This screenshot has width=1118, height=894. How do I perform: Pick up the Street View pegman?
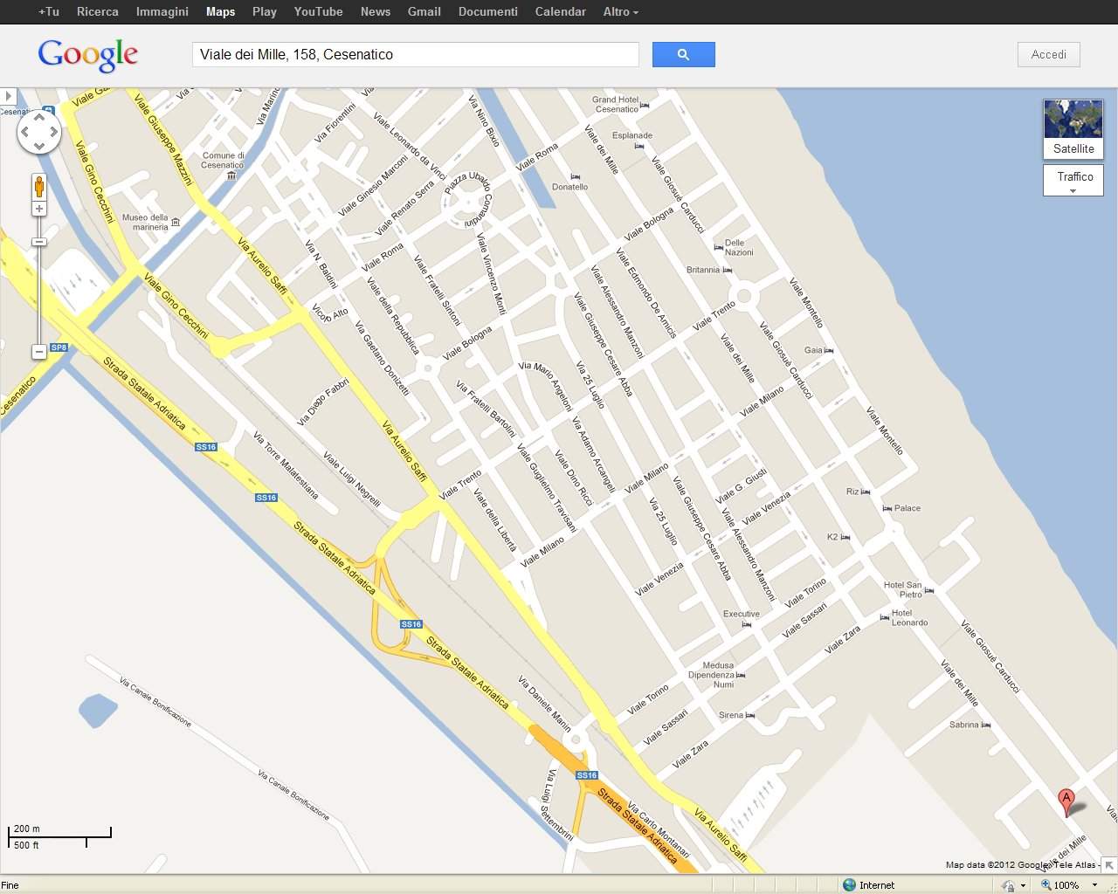tap(39, 186)
